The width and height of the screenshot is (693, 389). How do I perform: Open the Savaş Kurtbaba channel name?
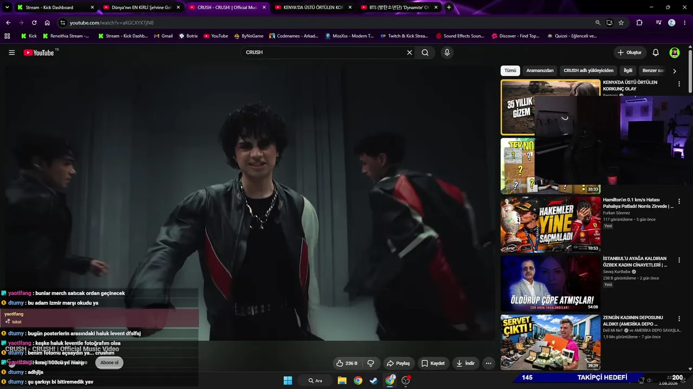point(617,272)
